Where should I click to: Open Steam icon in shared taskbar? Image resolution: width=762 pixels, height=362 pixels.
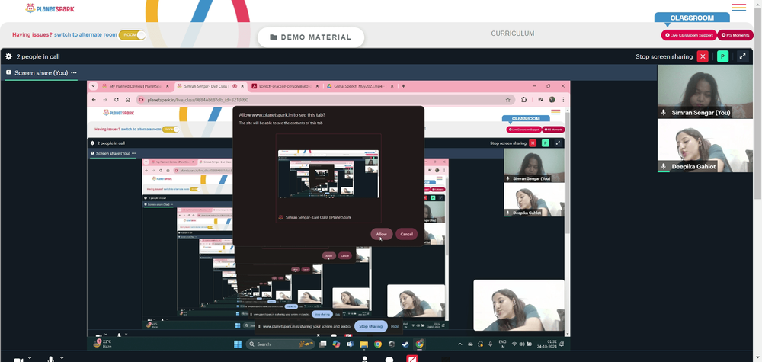pyautogui.click(x=405, y=344)
